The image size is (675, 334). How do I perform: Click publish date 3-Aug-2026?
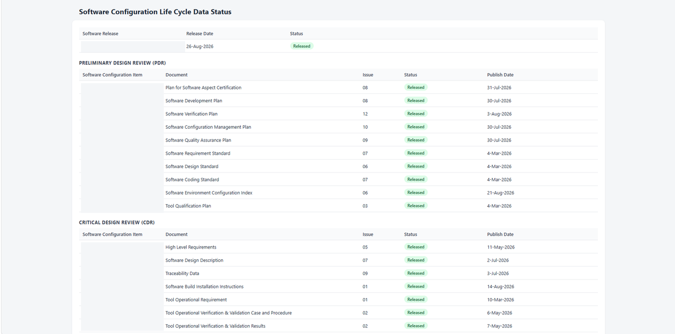499,114
